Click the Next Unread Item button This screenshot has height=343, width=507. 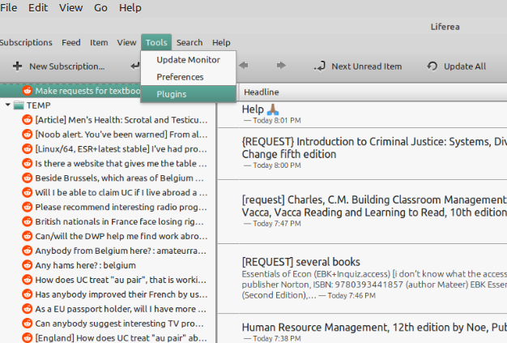pos(359,66)
